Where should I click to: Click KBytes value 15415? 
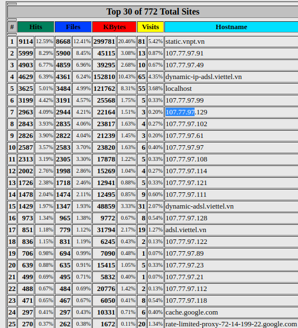click(106, 265)
